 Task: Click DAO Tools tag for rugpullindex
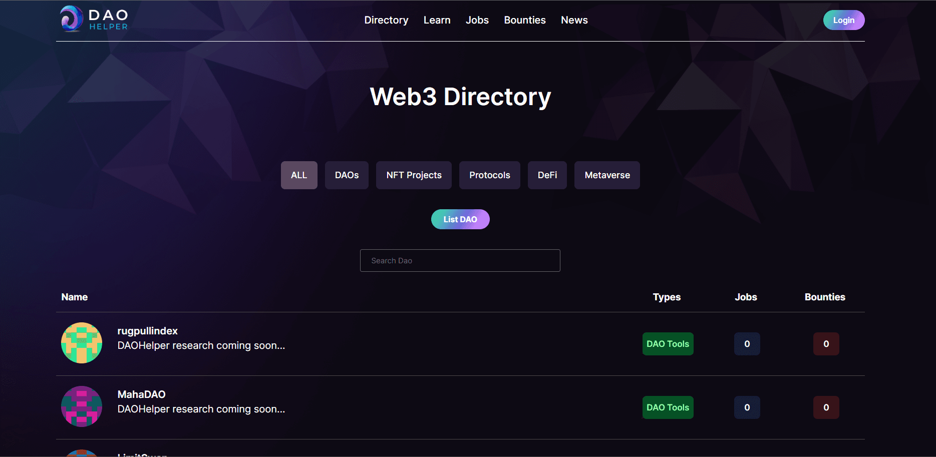click(x=668, y=344)
